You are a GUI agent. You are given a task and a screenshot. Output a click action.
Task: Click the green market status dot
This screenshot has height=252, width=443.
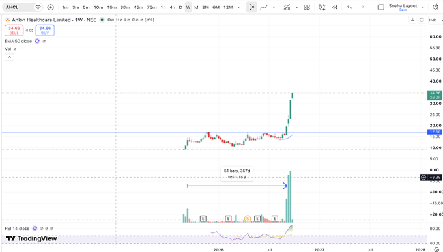click(102, 20)
